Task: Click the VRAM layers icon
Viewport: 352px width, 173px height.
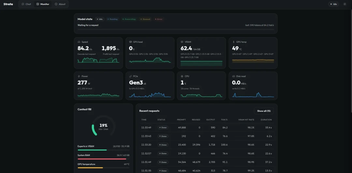Action: pos(182,42)
